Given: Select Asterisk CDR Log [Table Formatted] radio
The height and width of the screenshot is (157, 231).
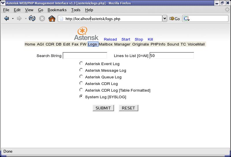Looking at the screenshot, I should (x=81, y=90).
